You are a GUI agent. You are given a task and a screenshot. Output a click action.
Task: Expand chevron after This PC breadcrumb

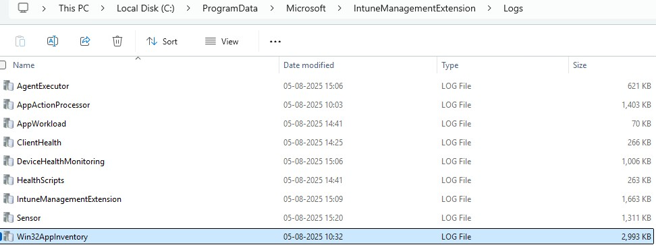[x=103, y=8]
